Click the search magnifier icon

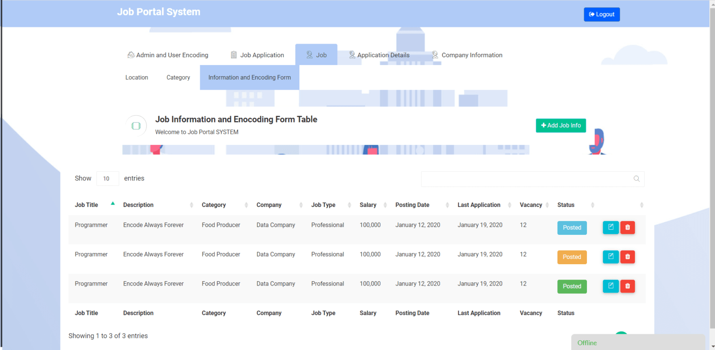point(636,179)
